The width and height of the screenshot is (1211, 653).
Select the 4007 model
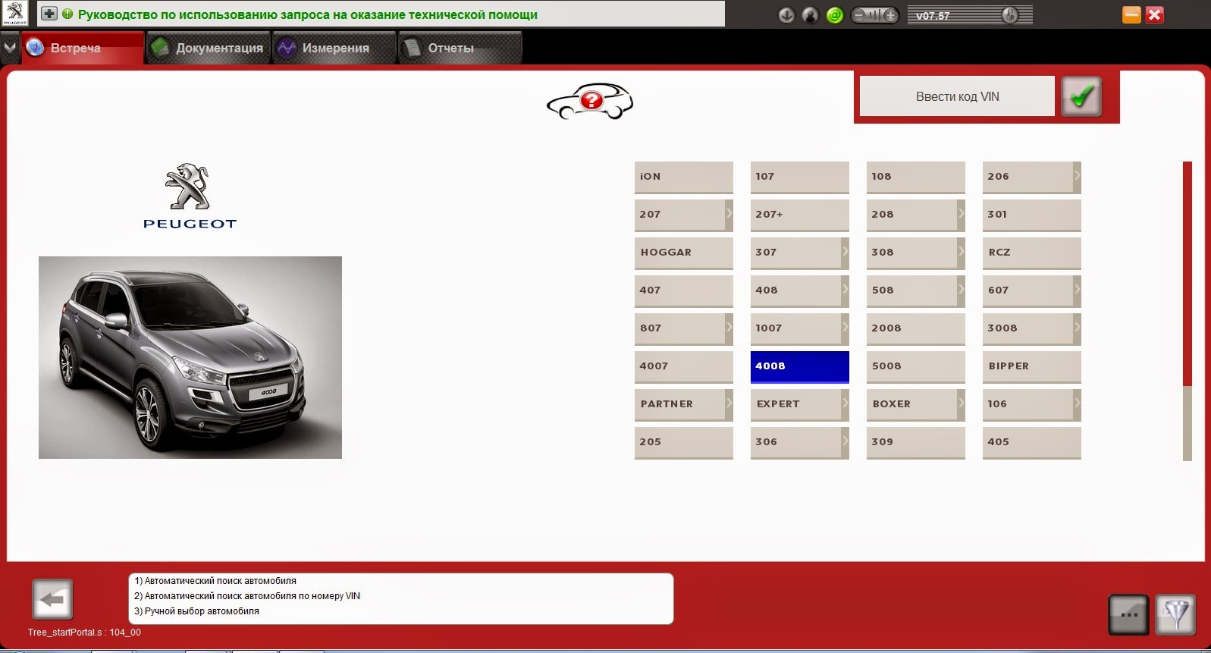[684, 366]
